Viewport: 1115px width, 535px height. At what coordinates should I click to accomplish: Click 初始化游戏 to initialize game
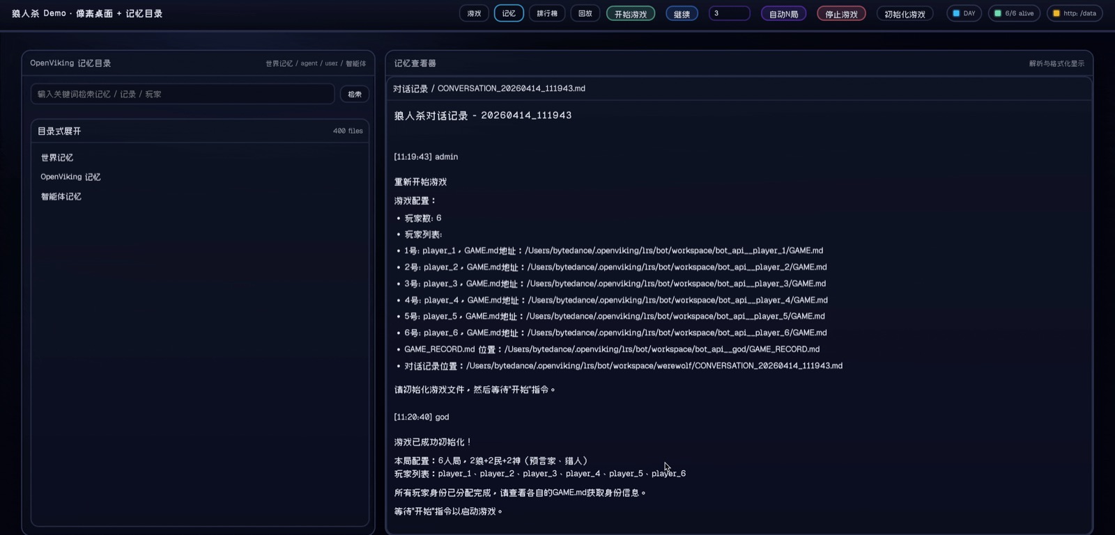coord(905,14)
